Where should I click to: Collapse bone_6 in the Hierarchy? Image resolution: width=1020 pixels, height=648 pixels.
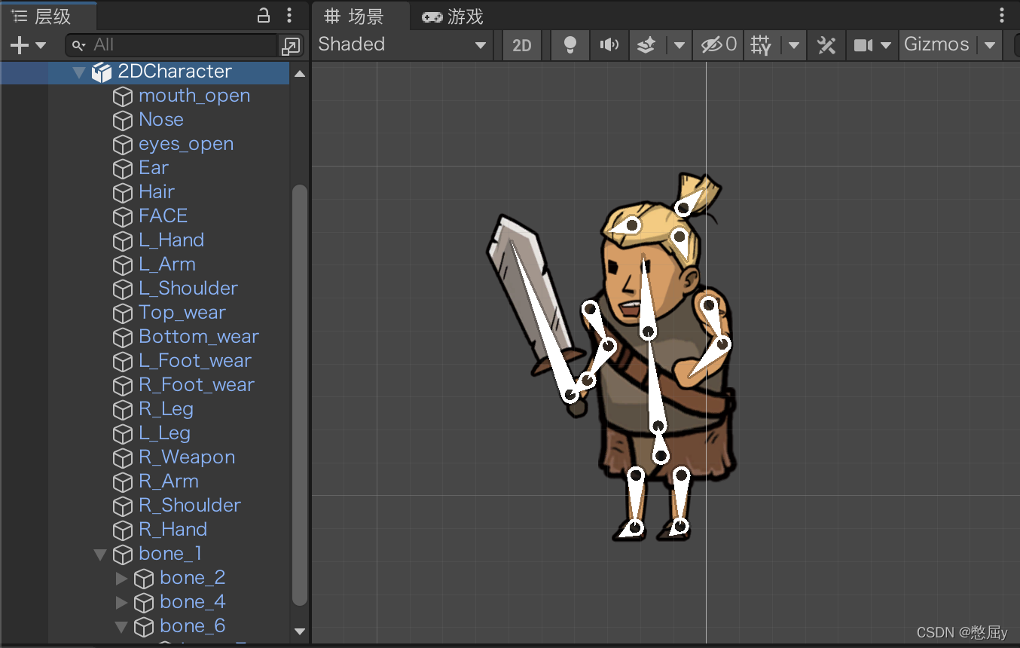(121, 626)
